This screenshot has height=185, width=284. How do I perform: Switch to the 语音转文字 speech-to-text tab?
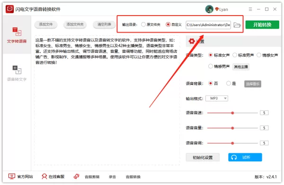[17, 73]
